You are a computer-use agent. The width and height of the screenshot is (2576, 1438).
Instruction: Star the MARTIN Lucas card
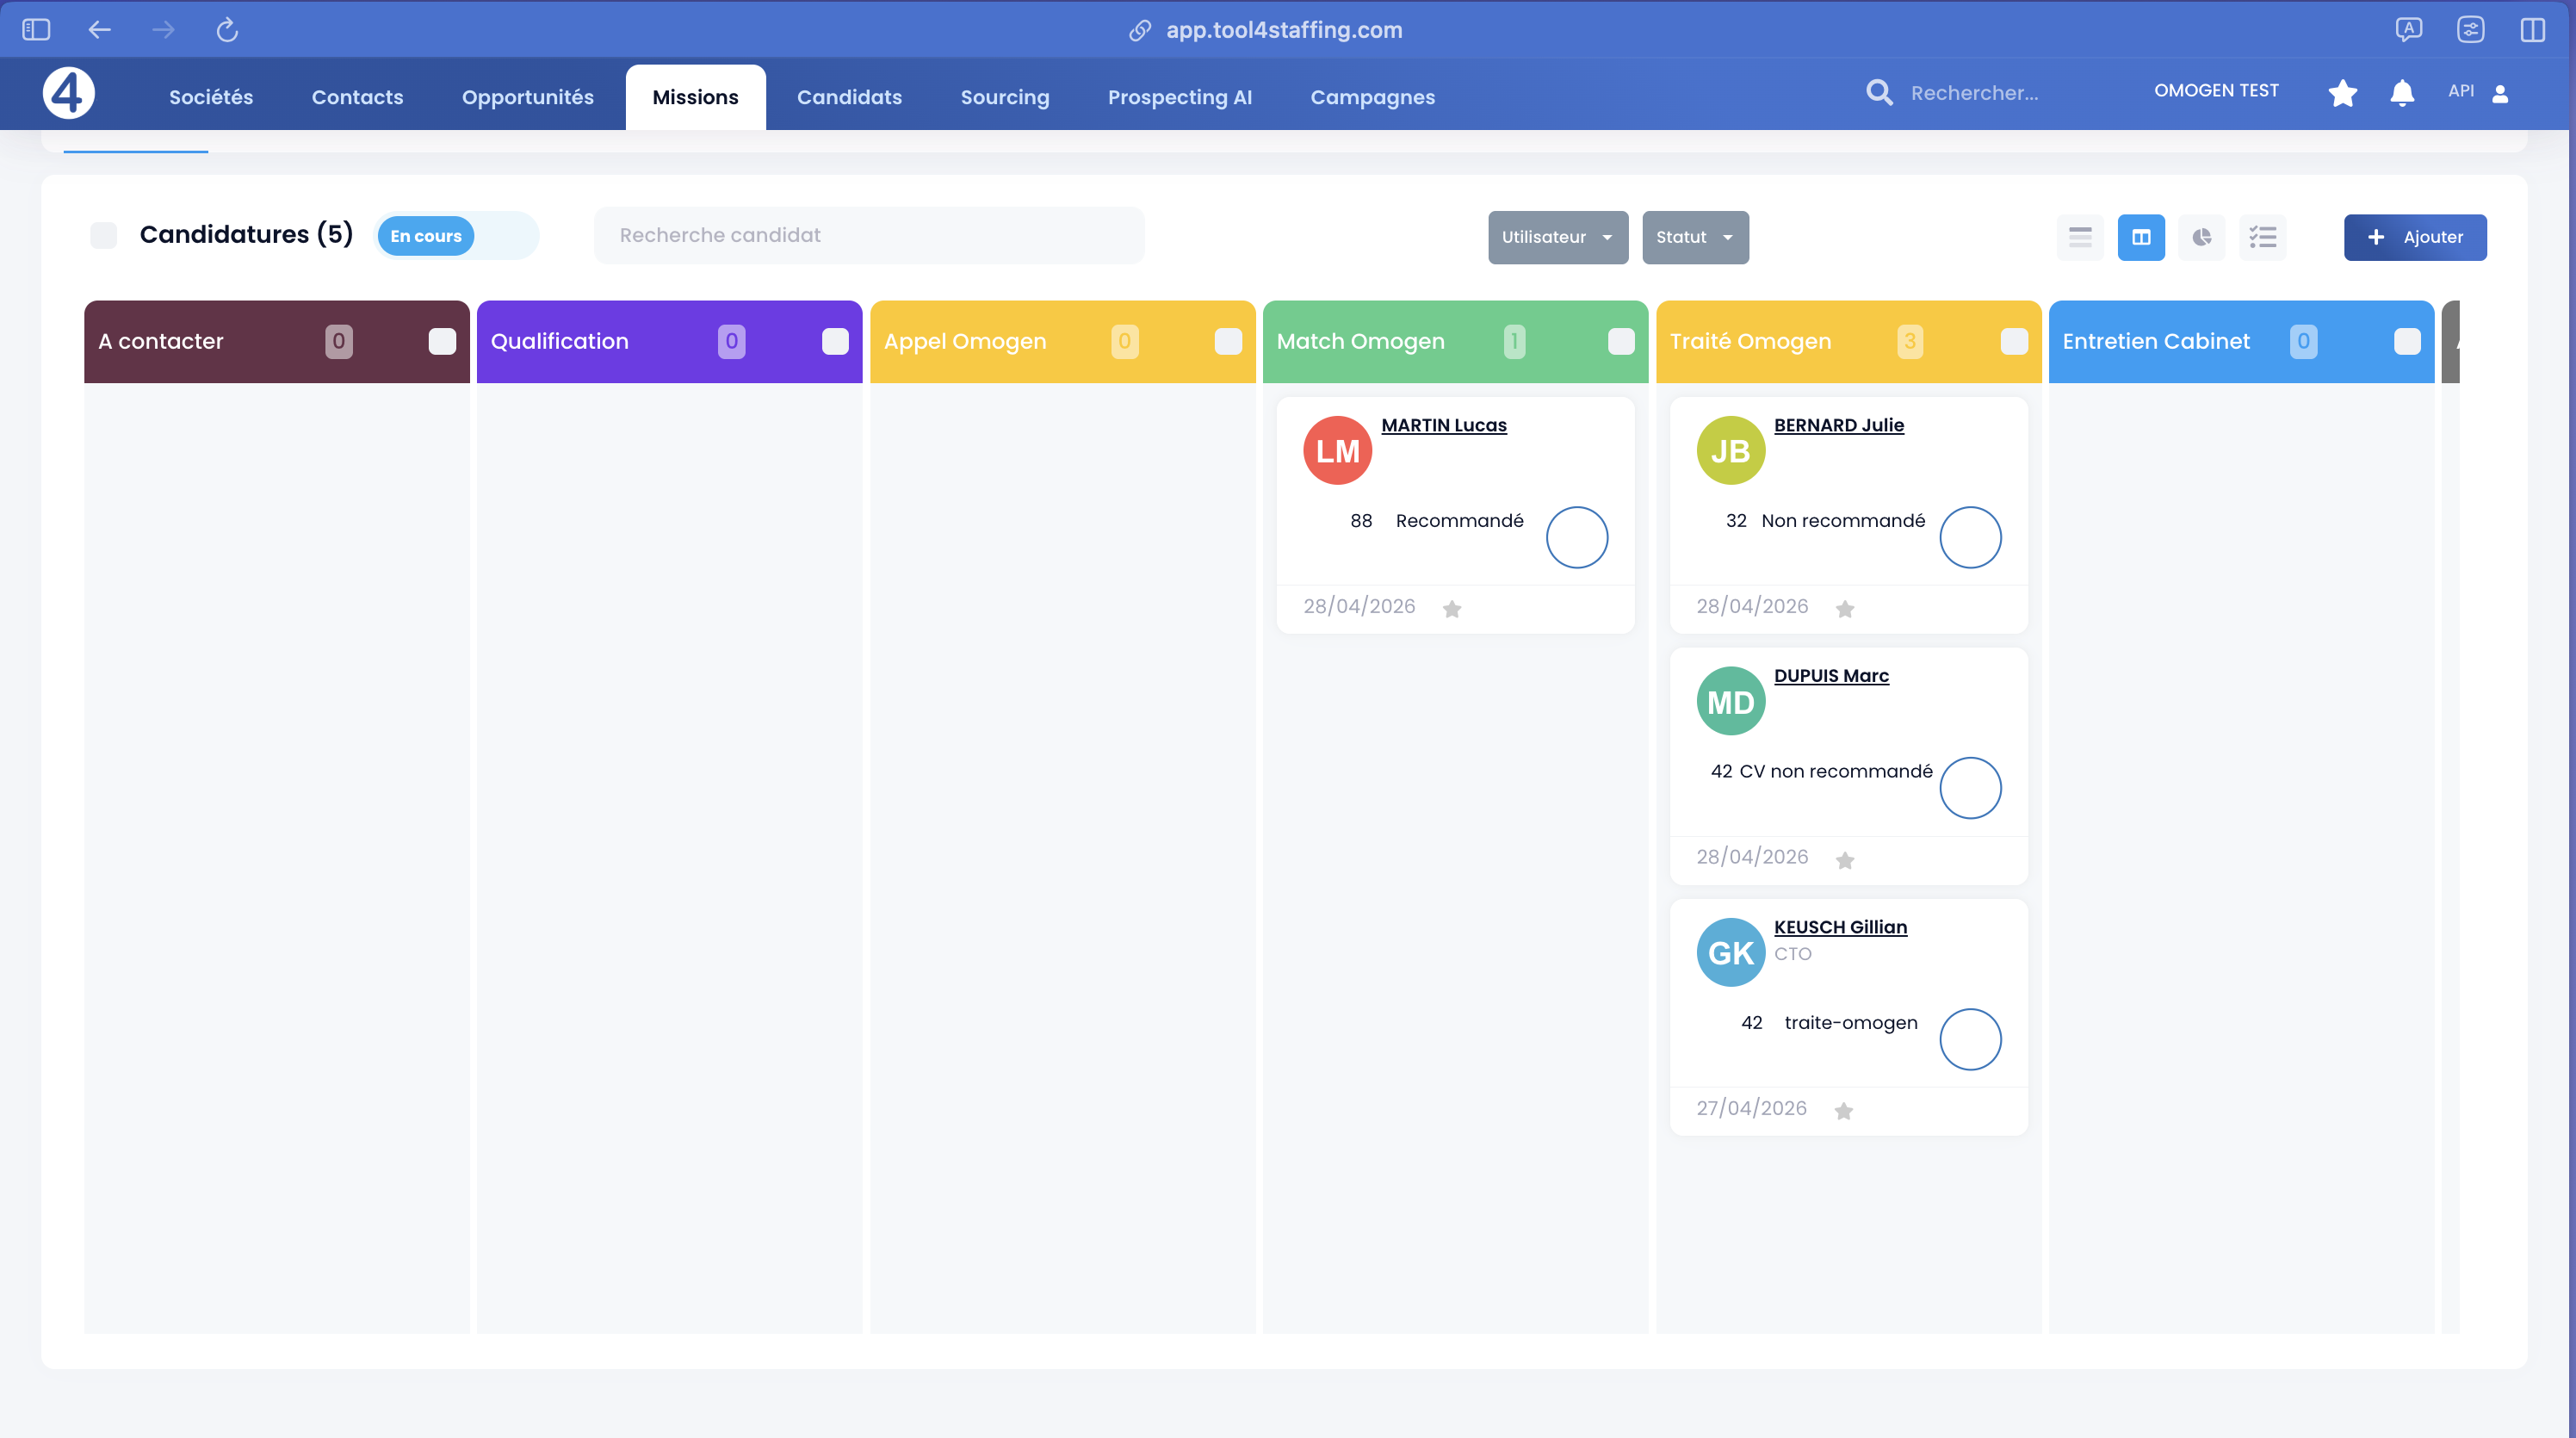point(1452,608)
